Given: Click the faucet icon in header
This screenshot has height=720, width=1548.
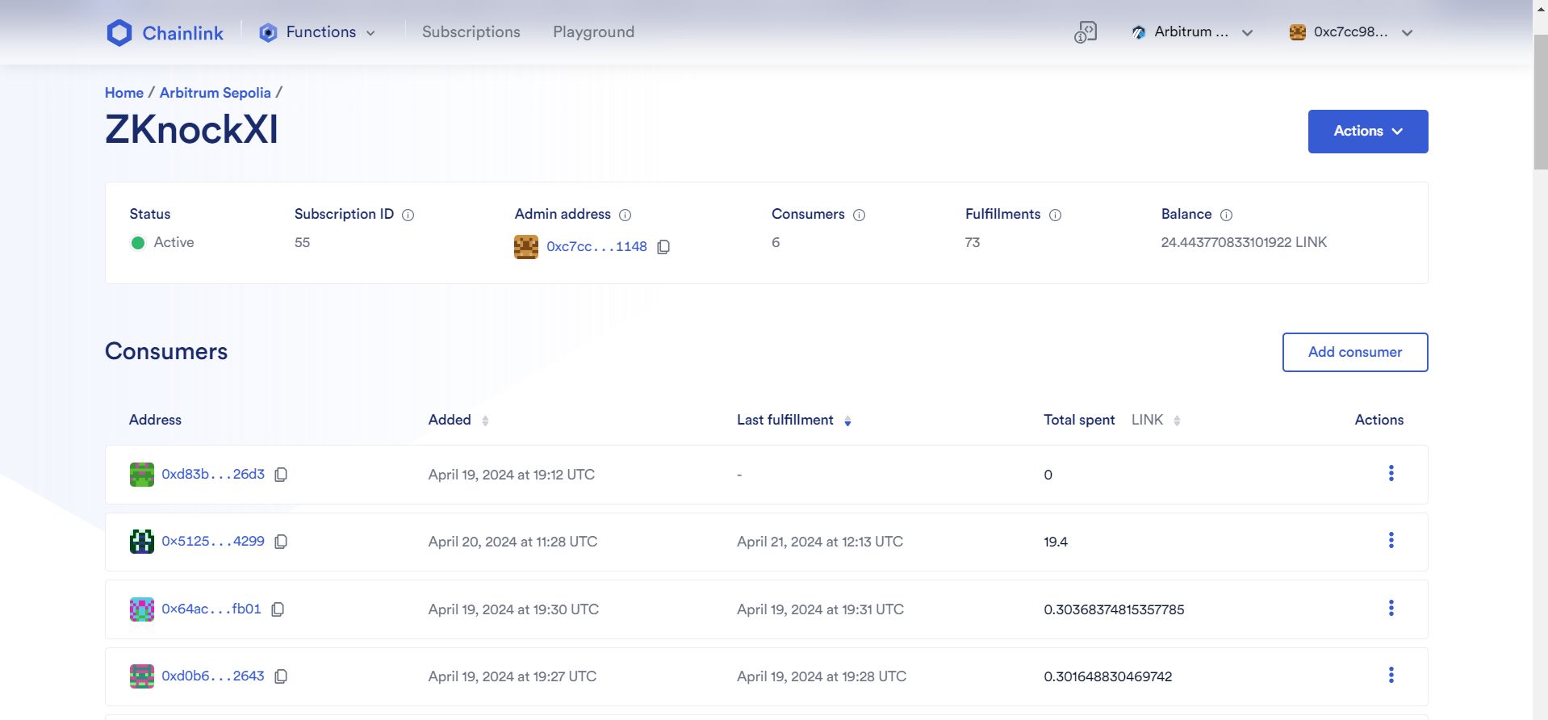Looking at the screenshot, I should (1086, 32).
